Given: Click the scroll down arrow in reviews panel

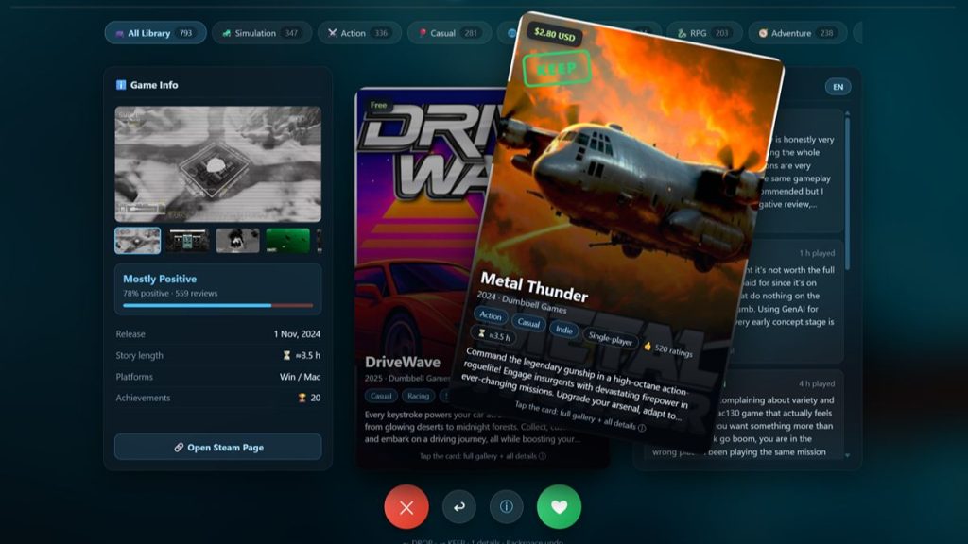Looking at the screenshot, I should tap(847, 455).
